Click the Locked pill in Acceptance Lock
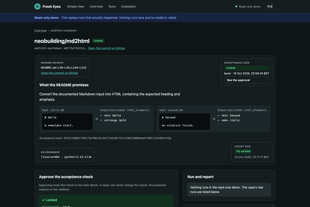The width and height of the screenshot is (310, 207). click(x=246, y=68)
